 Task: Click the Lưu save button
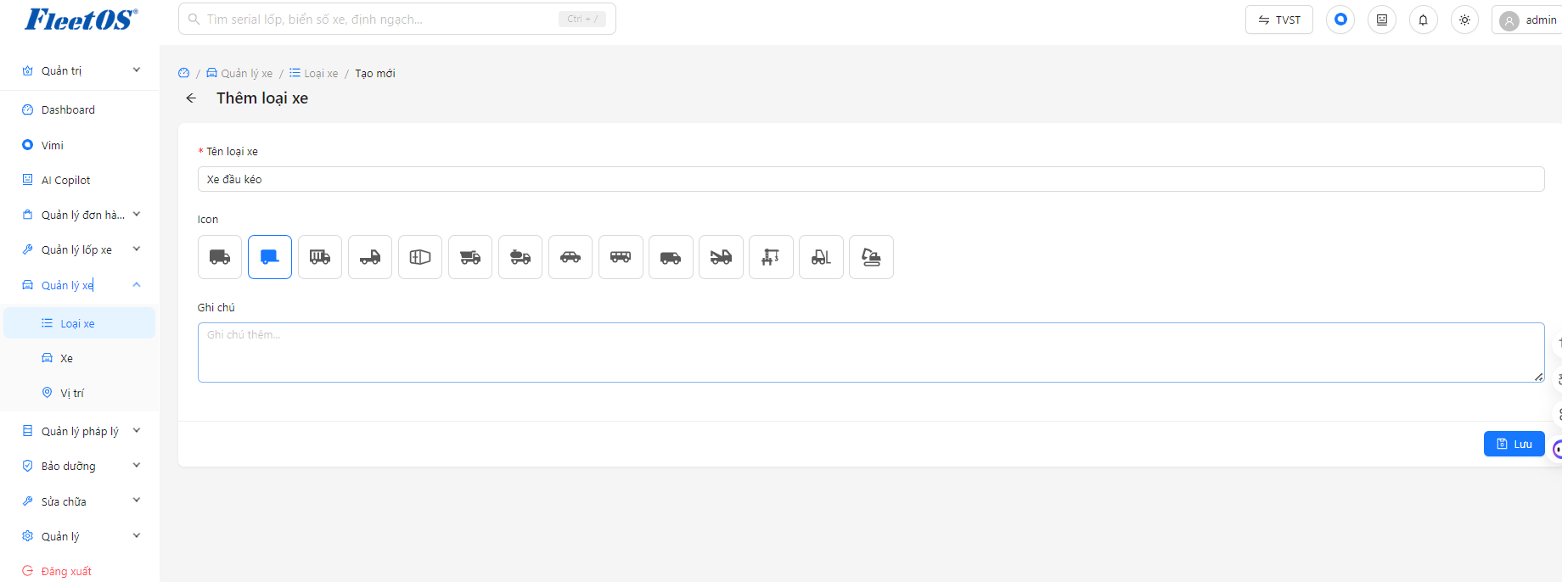pyautogui.click(x=1514, y=444)
